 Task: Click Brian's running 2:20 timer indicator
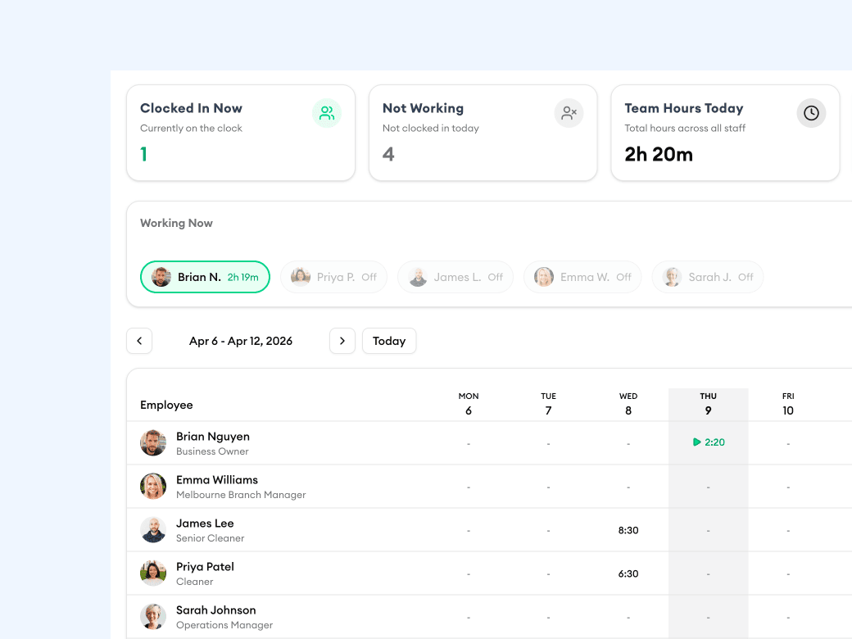pos(708,442)
